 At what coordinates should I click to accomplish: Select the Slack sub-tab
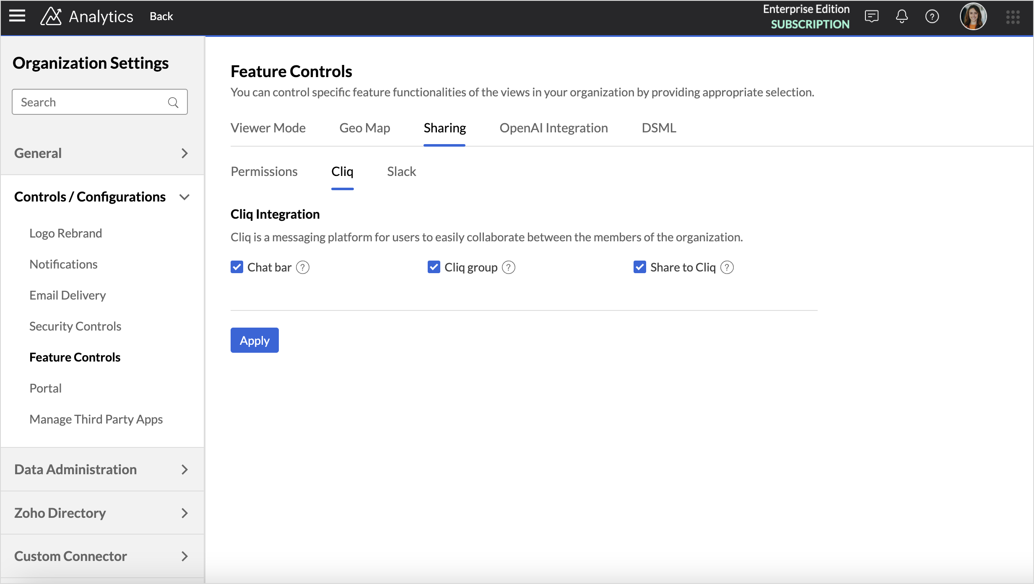click(x=401, y=171)
